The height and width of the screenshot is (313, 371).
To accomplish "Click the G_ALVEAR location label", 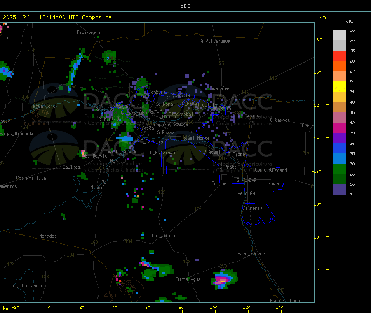I will (247, 180).
